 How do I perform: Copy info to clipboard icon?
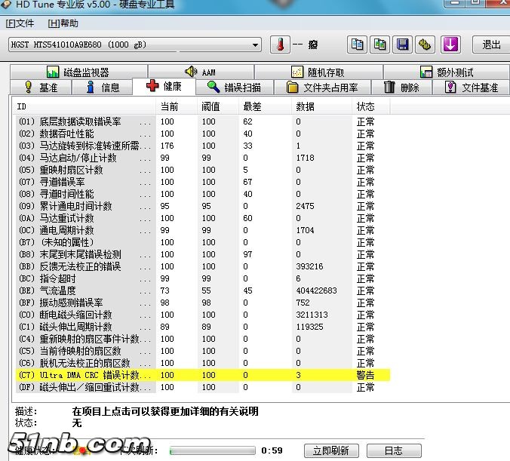click(x=355, y=45)
